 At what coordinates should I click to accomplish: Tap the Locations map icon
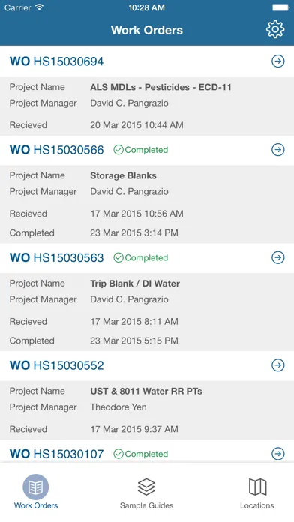[x=257, y=487]
